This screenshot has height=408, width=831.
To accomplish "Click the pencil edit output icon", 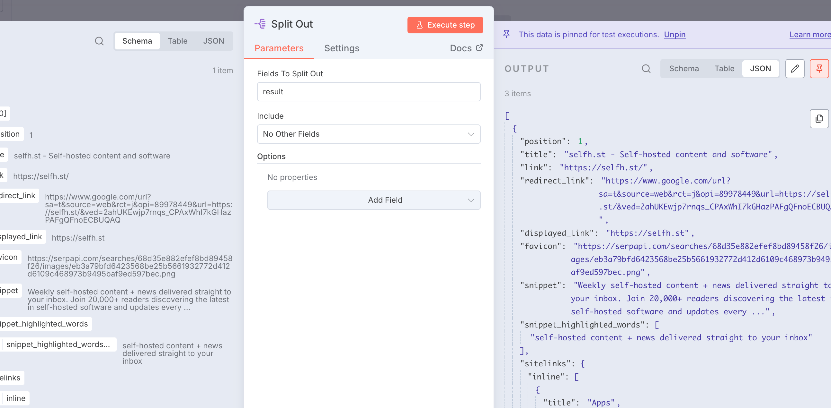I will 795,69.
